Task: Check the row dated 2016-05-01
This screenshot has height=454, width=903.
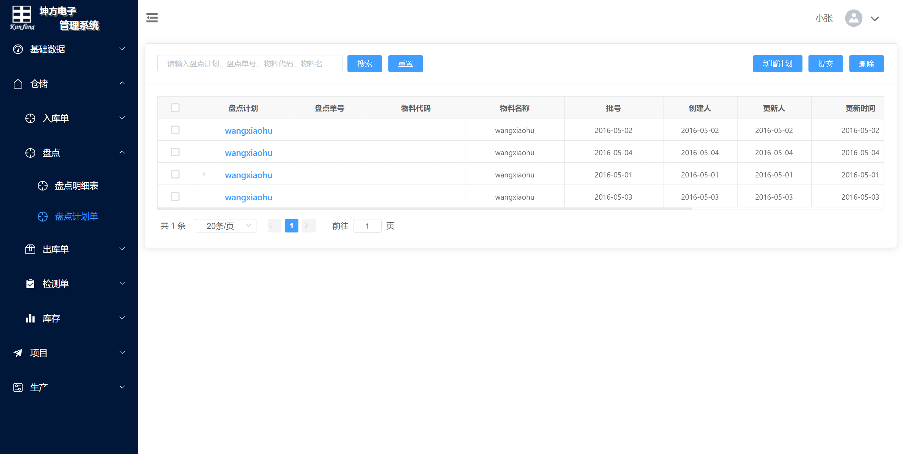Action: pyautogui.click(x=175, y=174)
